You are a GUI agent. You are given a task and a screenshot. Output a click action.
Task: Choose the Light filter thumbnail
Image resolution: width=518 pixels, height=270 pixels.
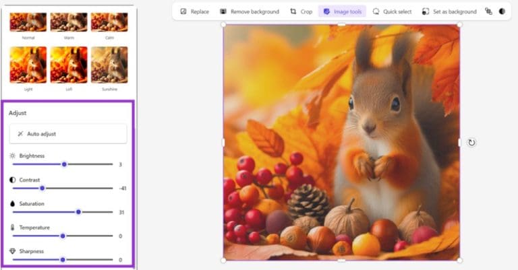pos(28,65)
